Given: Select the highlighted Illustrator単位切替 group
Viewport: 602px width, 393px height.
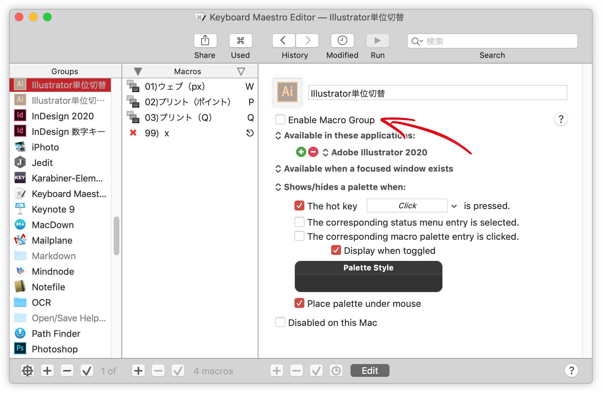Looking at the screenshot, I should [x=60, y=85].
